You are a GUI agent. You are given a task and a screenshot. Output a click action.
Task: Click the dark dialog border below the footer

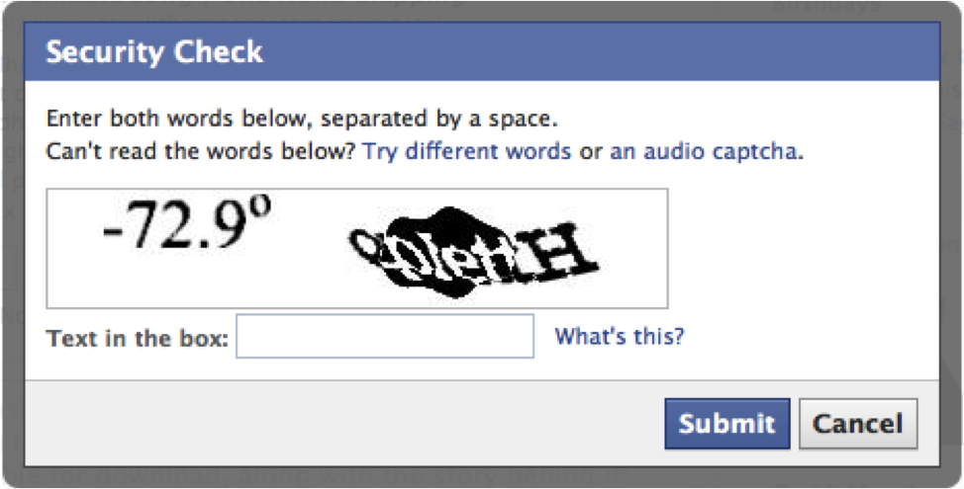pos(482,474)
